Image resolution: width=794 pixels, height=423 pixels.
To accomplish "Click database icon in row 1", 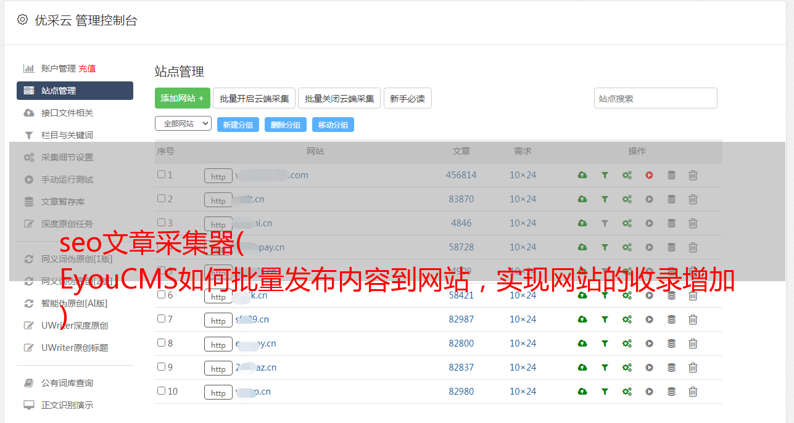I will [671, 175].
